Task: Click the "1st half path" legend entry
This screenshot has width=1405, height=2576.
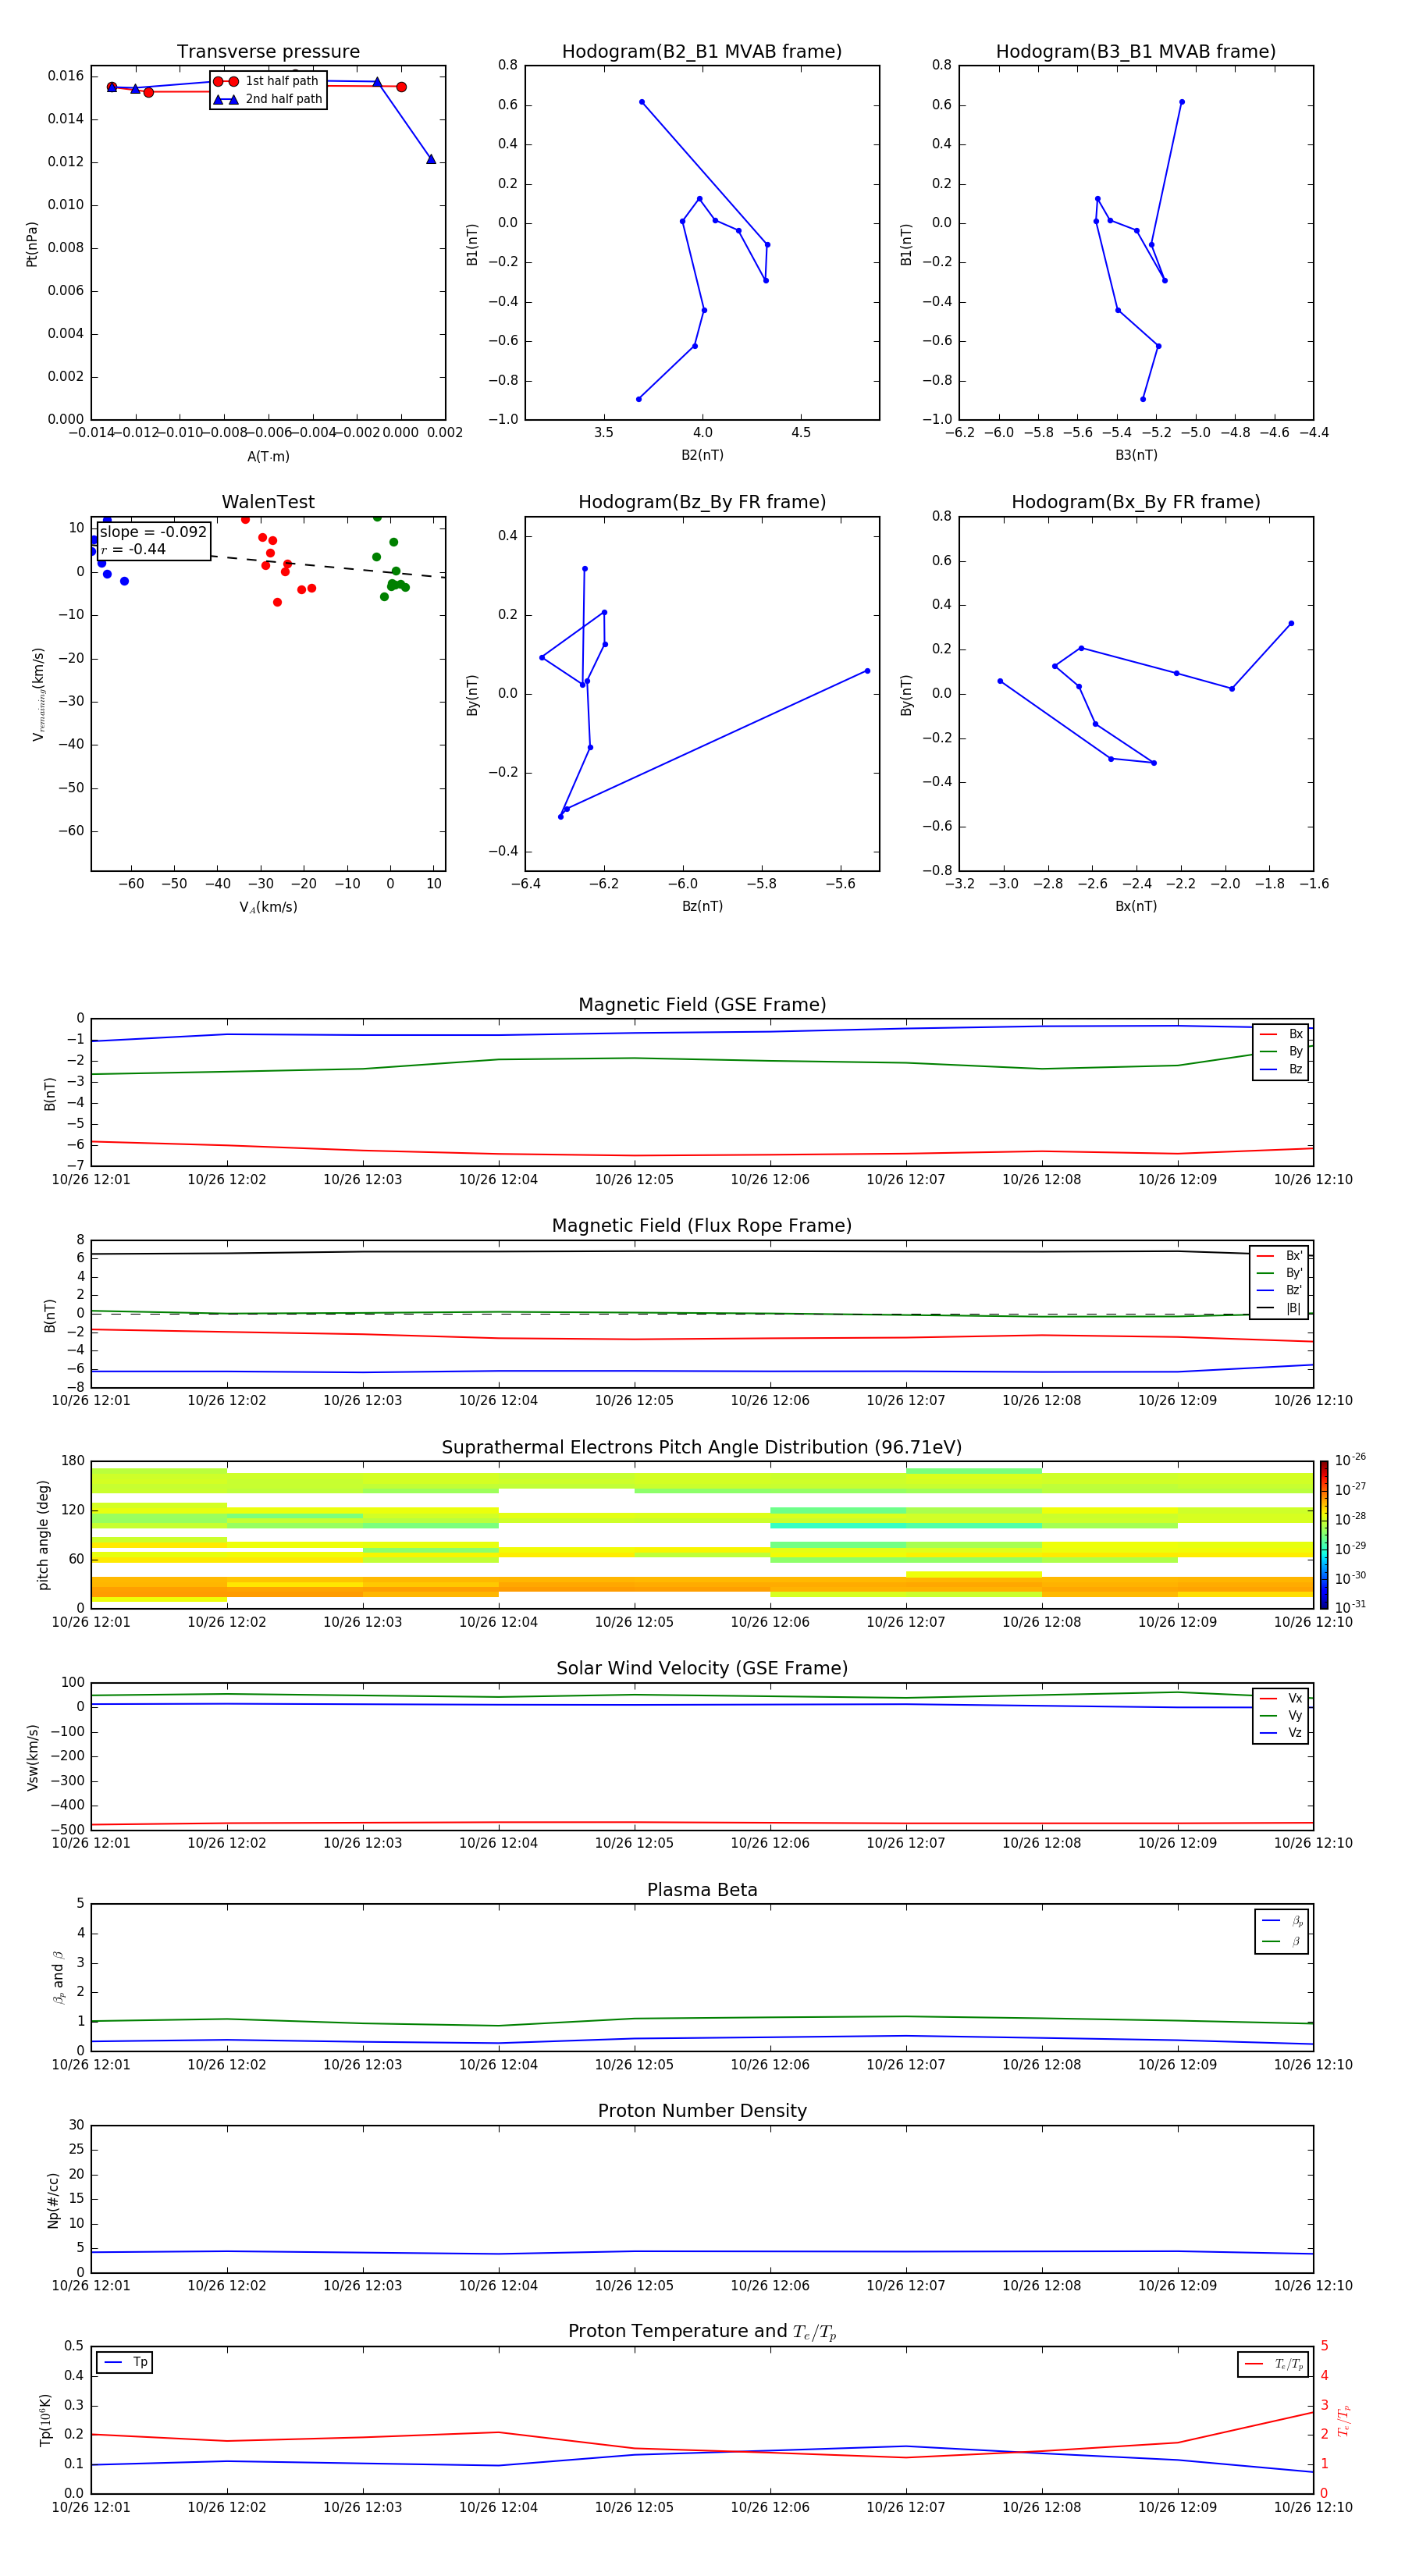Action: (266, 81)
